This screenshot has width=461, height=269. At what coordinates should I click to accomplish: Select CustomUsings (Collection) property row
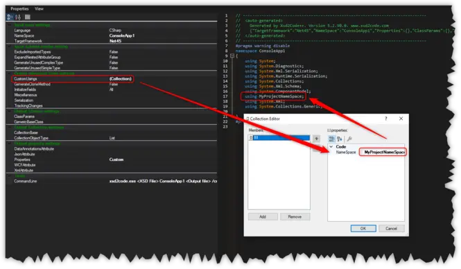(x=73, y=79)
